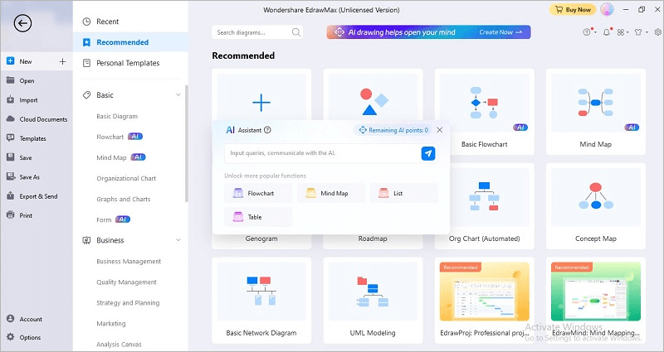Image resolution: width=664 pixels, height=352 pixels.
Task: Click the Buy Now button
Action: [573, 10]
